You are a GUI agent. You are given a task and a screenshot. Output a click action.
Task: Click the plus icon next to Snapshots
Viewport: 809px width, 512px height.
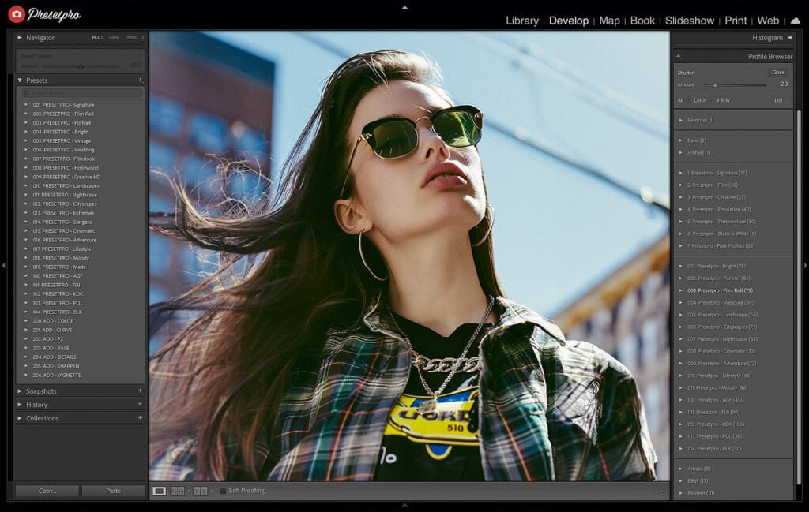pos(140,391)
